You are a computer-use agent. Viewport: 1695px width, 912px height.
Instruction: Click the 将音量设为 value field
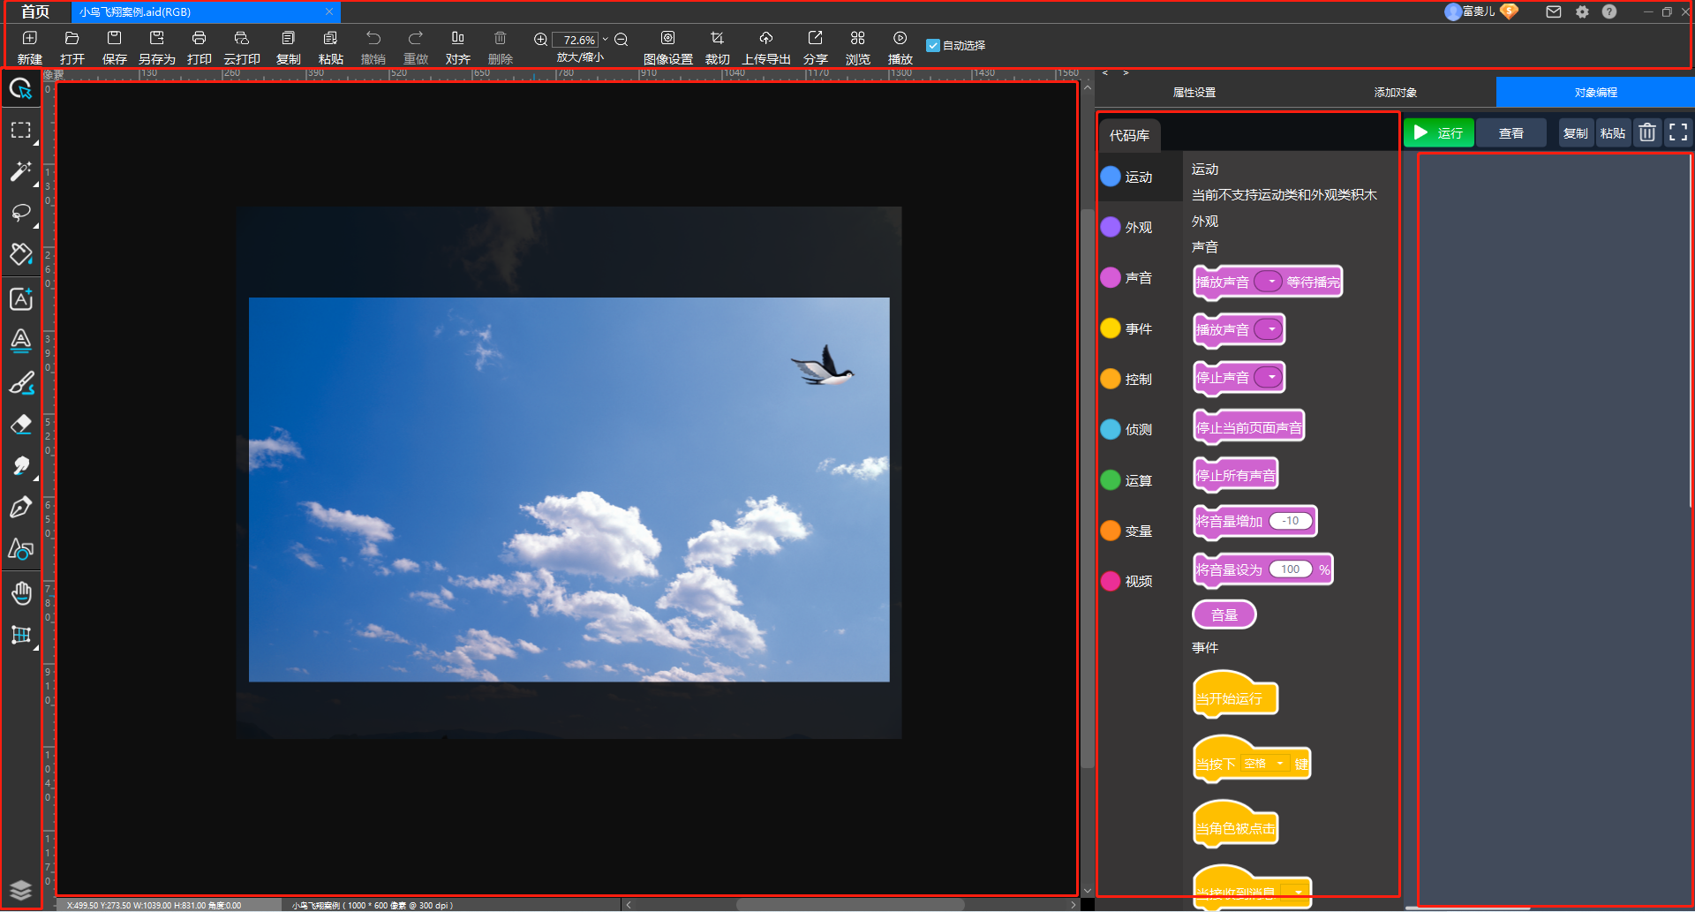click(x=1290, y=569)
